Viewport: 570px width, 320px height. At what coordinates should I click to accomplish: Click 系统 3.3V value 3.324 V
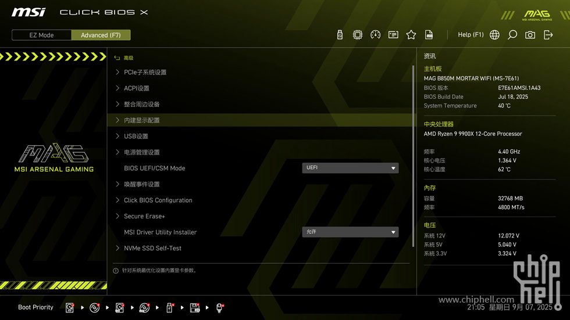coord(507,254)
